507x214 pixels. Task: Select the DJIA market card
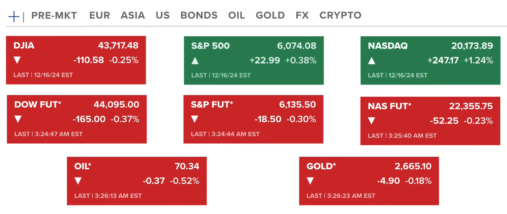point(76,60)
